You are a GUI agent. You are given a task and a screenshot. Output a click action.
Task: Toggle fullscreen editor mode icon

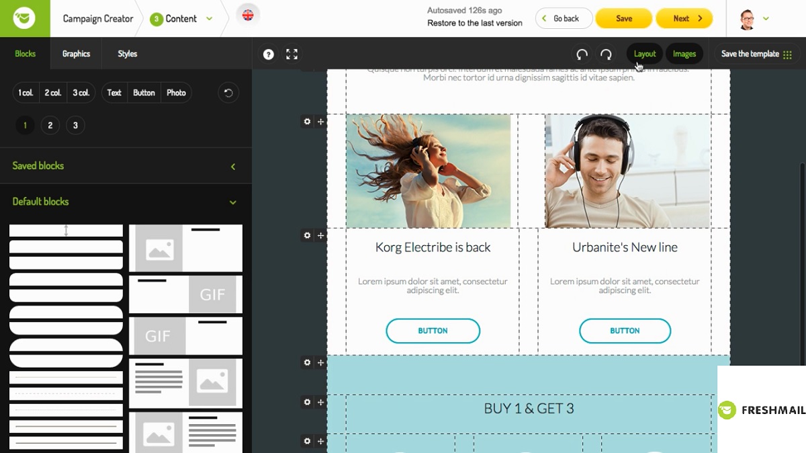(x=292, y=54)
